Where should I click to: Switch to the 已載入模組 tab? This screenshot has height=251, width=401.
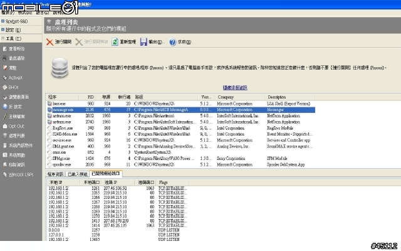(x=78, y=174)
